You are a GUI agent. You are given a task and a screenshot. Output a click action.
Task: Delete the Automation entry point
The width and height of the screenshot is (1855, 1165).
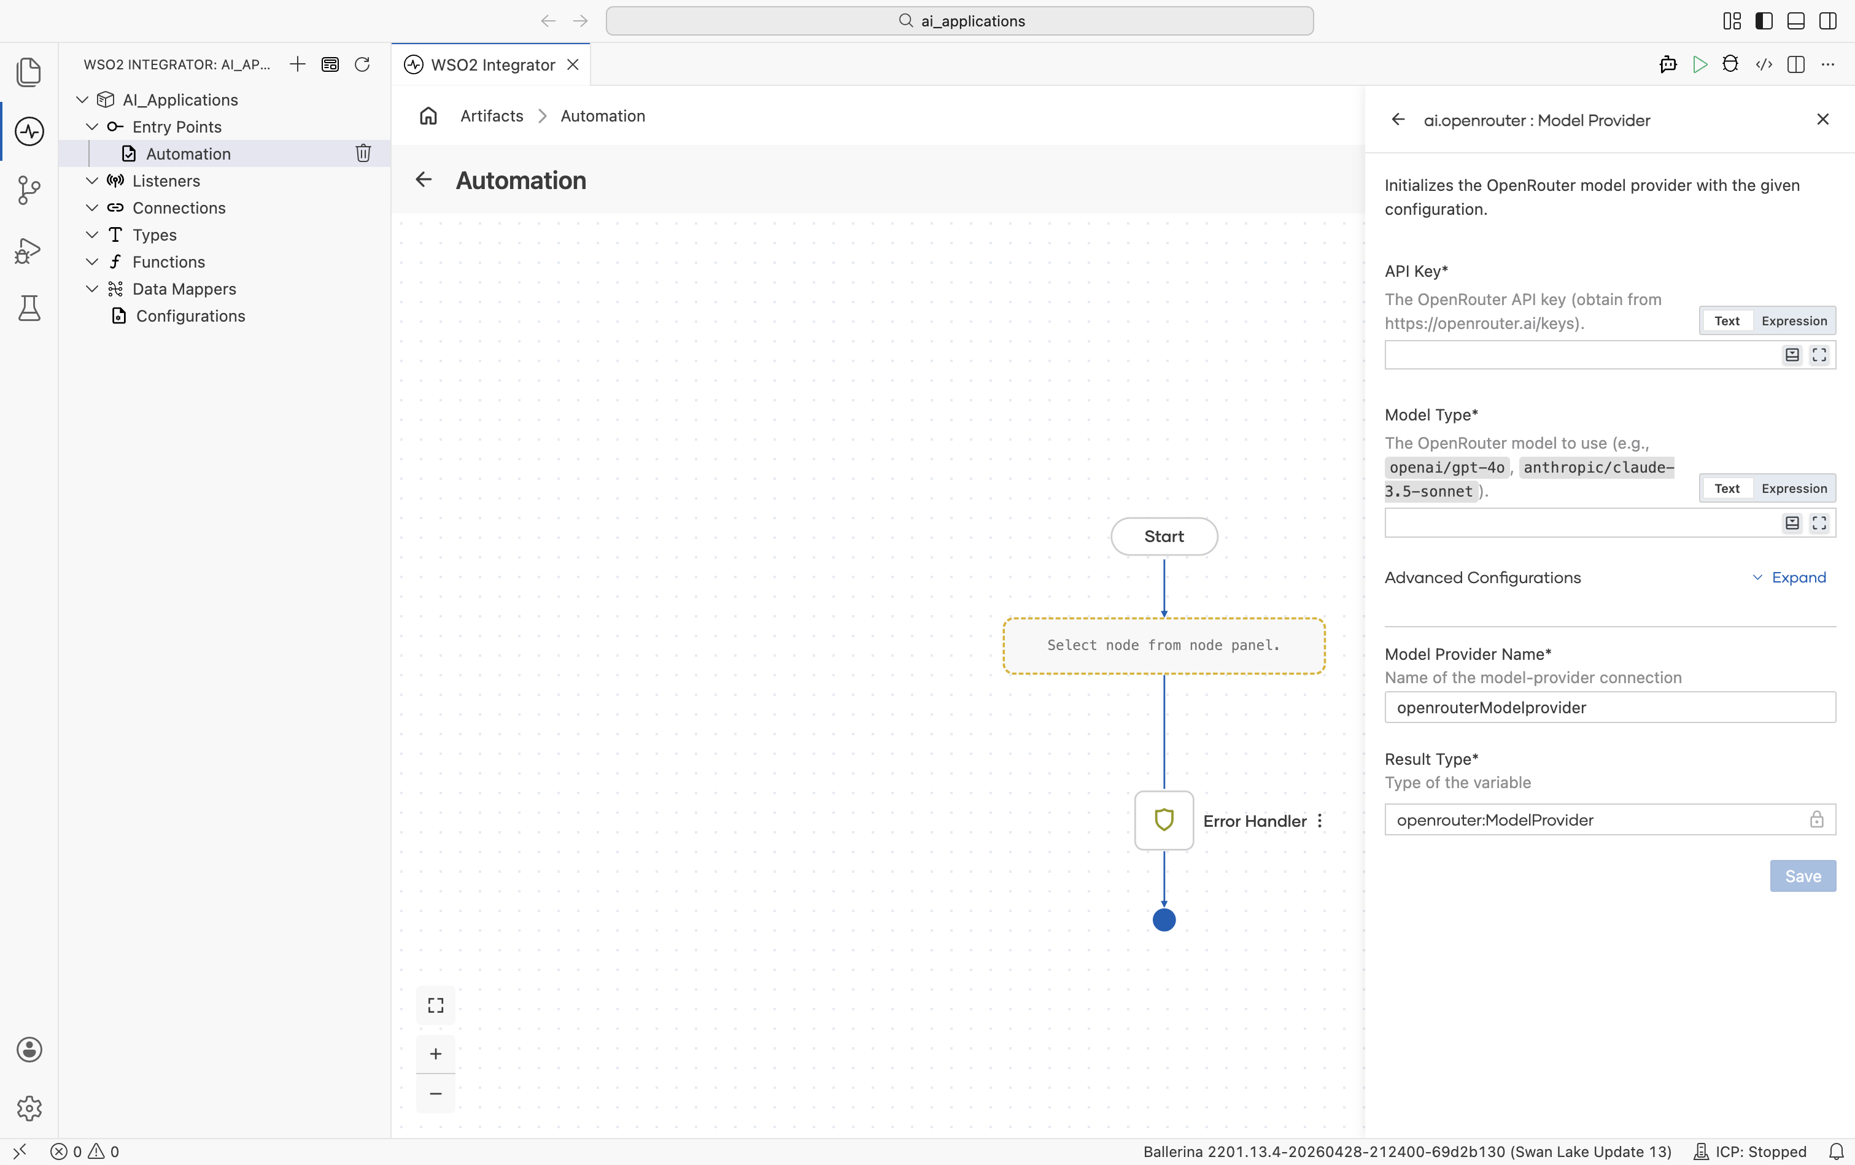[x=363, y=153]
